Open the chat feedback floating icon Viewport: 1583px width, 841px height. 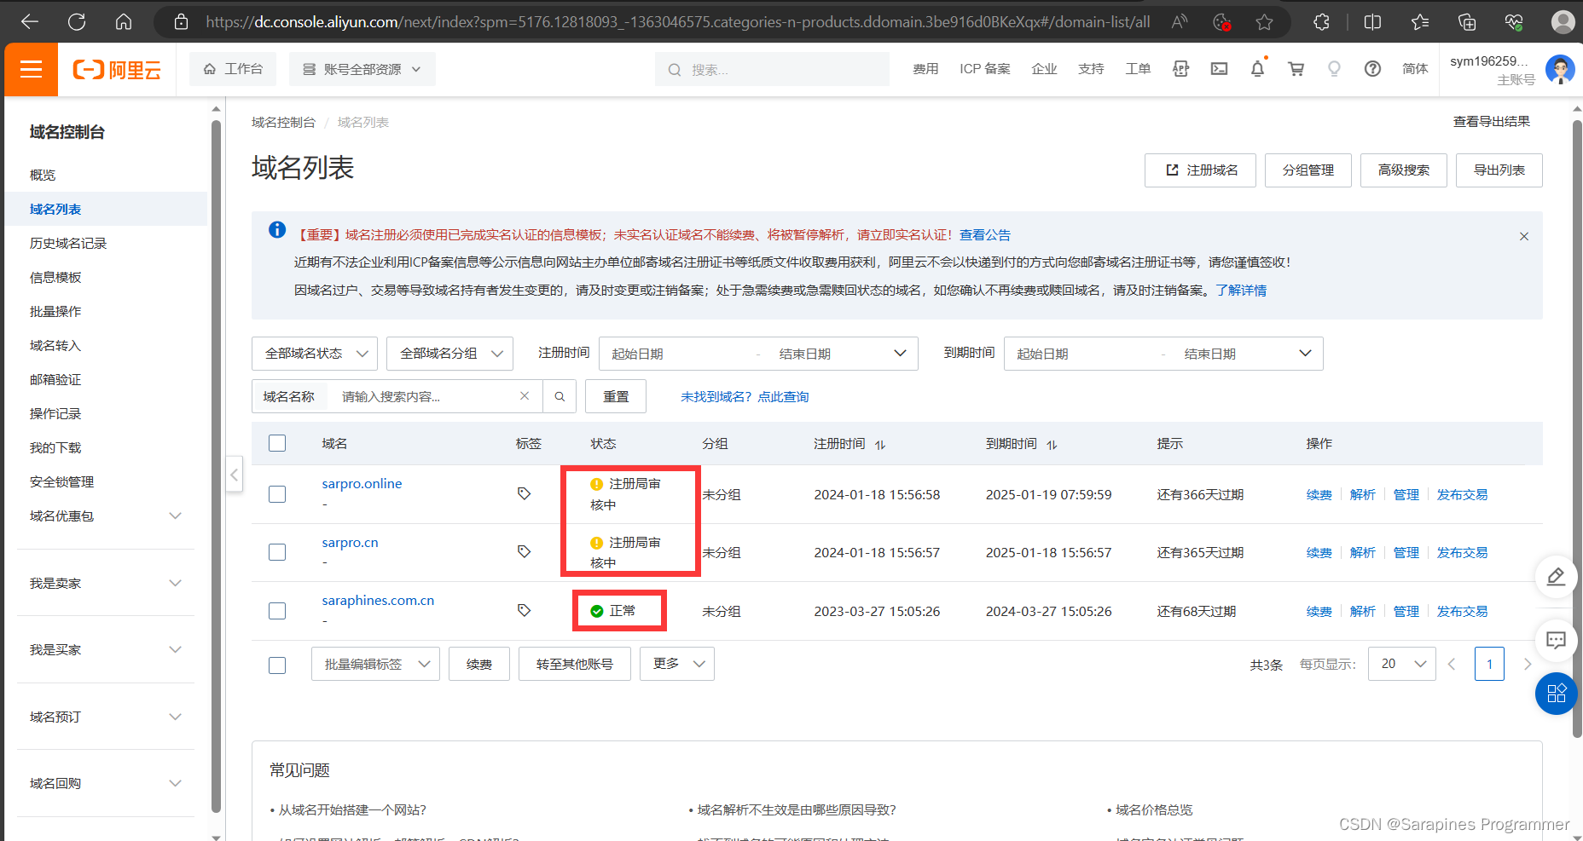1556,640
